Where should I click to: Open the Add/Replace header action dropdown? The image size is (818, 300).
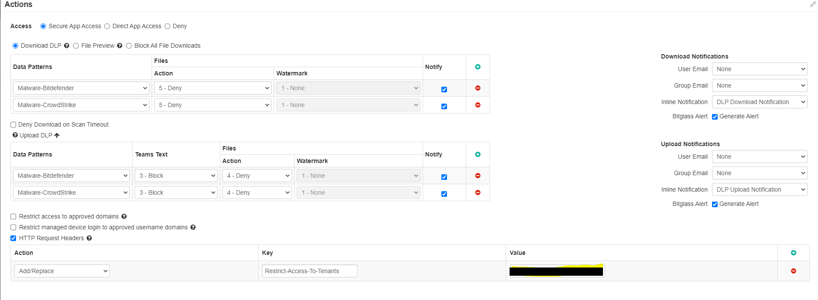click(62, 271)
